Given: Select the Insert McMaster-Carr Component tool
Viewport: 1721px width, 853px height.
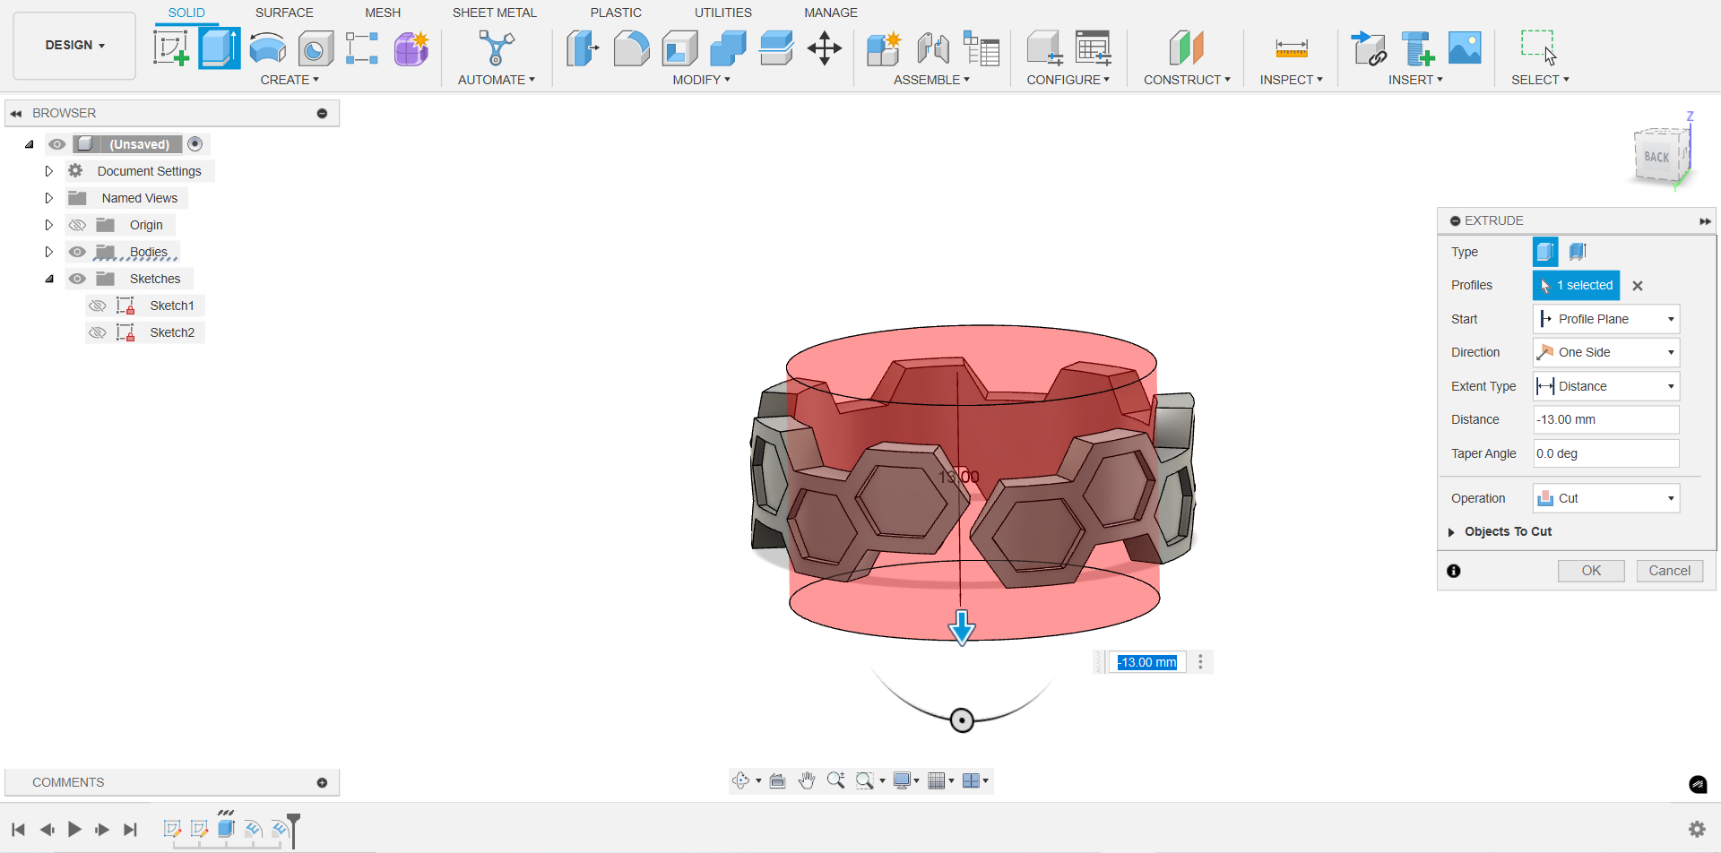Looking at the screenshot, I should tap(1417, 47).
